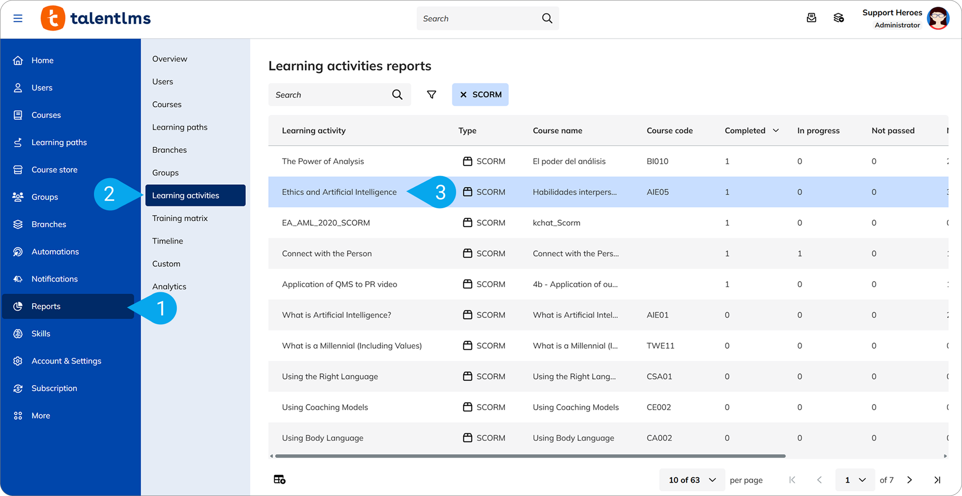The image size is (962, 496).
Task: Click the horizontal table scrollbar
Action: click(x=530, y=456)
